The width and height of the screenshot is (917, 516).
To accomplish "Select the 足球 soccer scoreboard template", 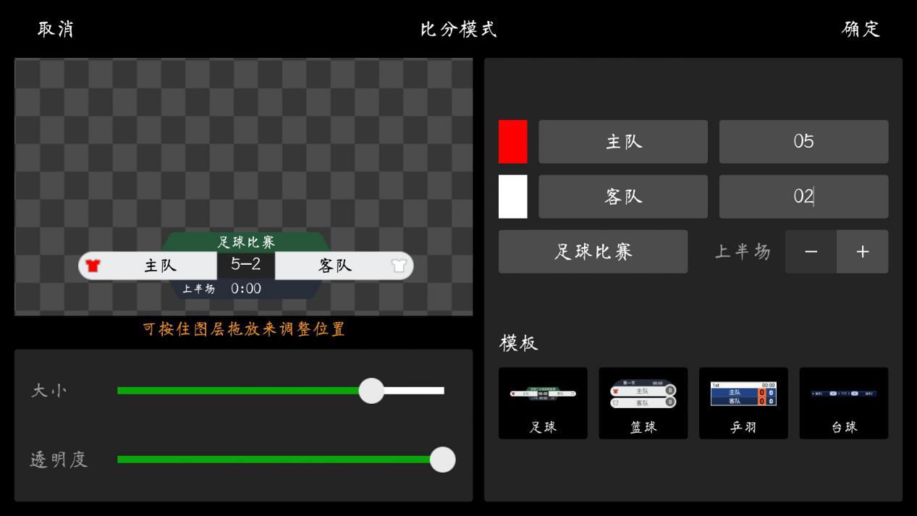I will (543, 402).
